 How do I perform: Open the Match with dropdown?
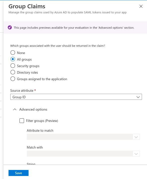pyautogui.click(x=83, y=154)
